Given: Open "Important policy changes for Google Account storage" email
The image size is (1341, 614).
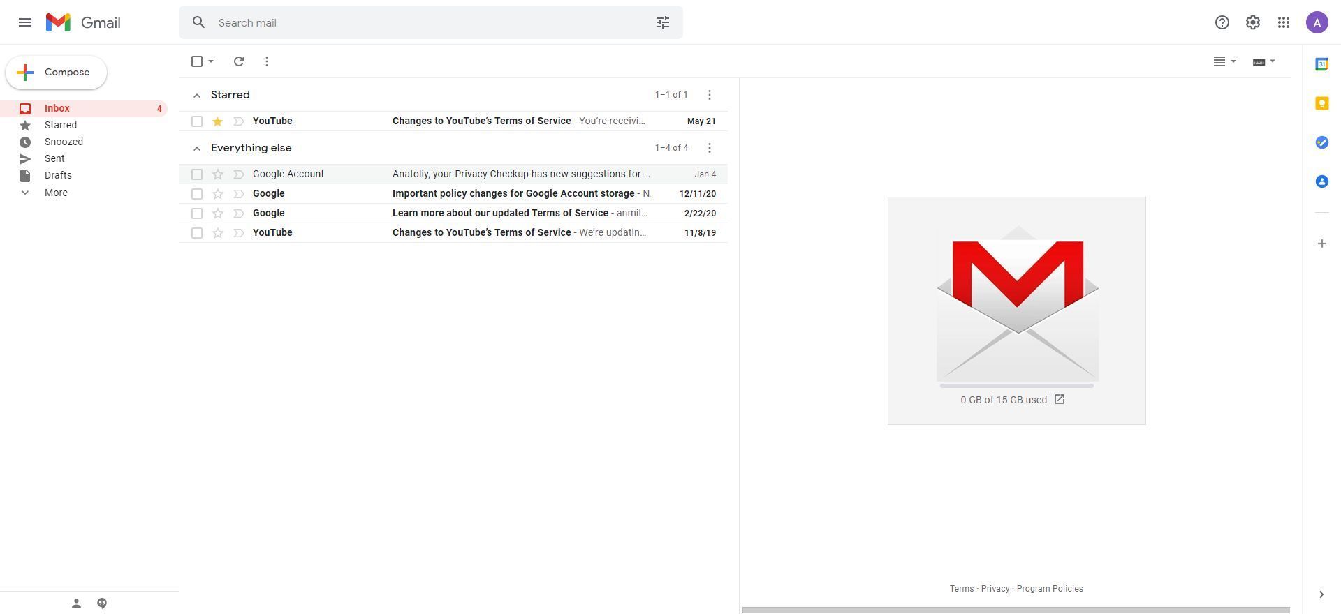Looking at the screenshot, I should (x=453, y=194).
